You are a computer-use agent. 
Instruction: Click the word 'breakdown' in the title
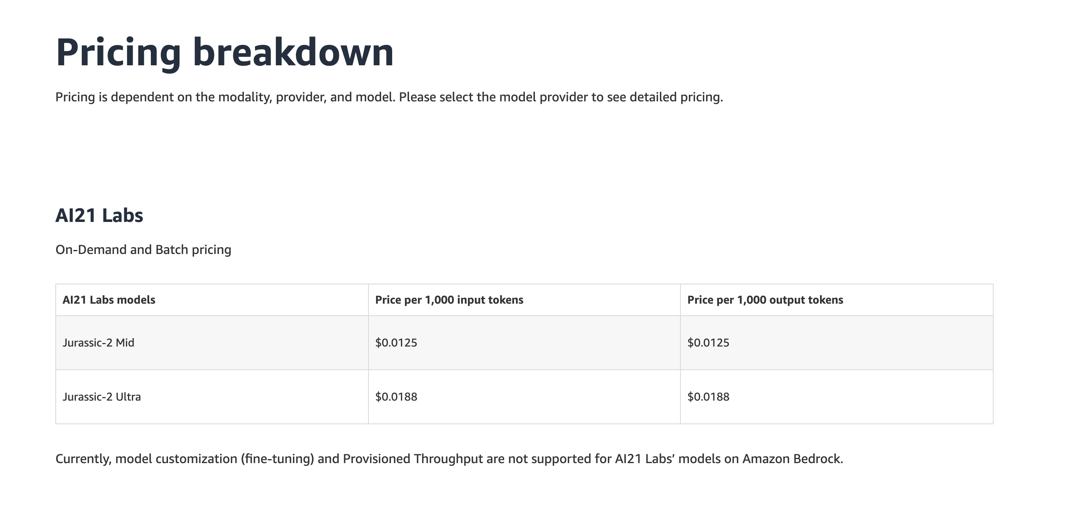coord(293,52)
